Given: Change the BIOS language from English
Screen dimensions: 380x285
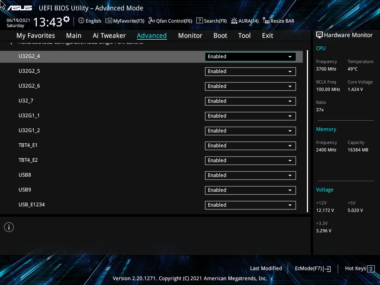Looking at the screenshot, I should click(x=89, y=21).
